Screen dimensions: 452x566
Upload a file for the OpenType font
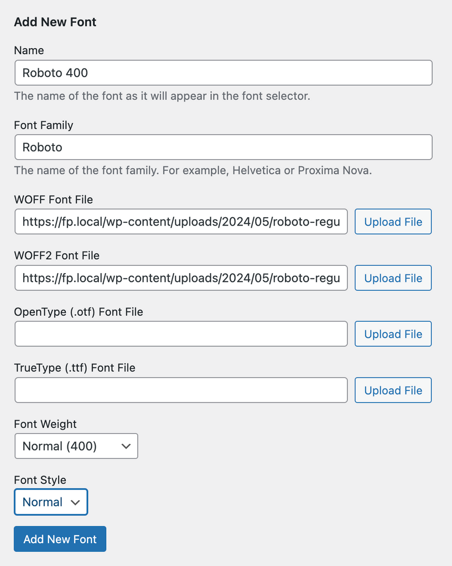pyautogui.click(x=393, y=334)
